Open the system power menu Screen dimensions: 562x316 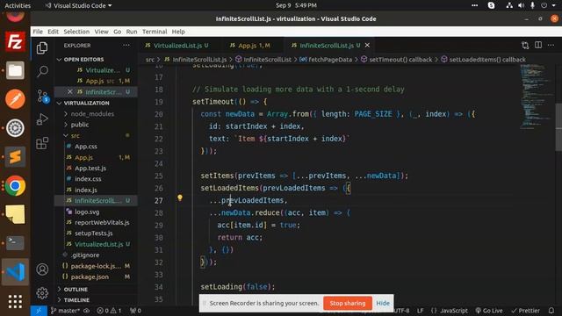(x=548, y=5)
